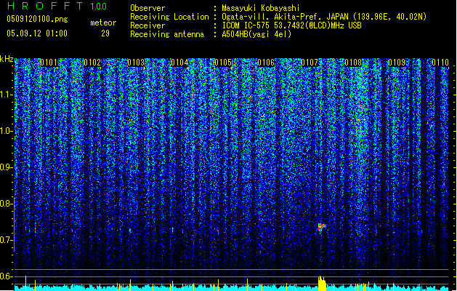Click the 0101 time marker label
Image resolution: width=457 pixels, height=291 pixels.
point(49,63)
